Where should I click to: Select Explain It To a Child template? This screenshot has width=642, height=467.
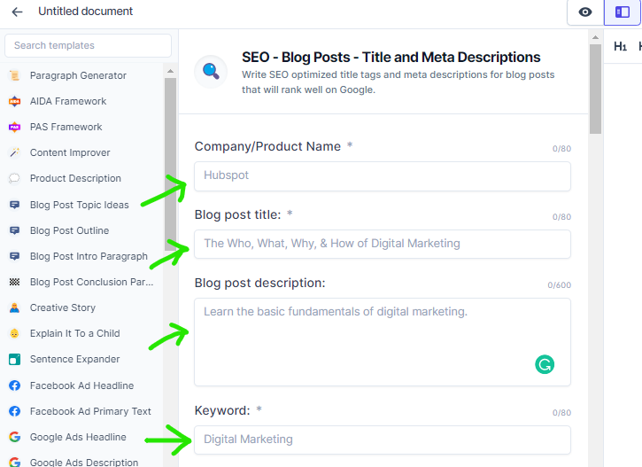[x=75, y=333]
